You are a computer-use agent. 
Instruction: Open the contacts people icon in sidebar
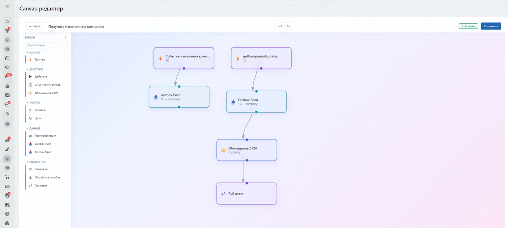[x=7, y=86]
